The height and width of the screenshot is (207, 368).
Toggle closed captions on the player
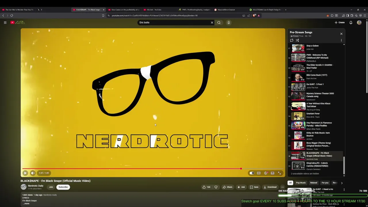pos(259,173)
